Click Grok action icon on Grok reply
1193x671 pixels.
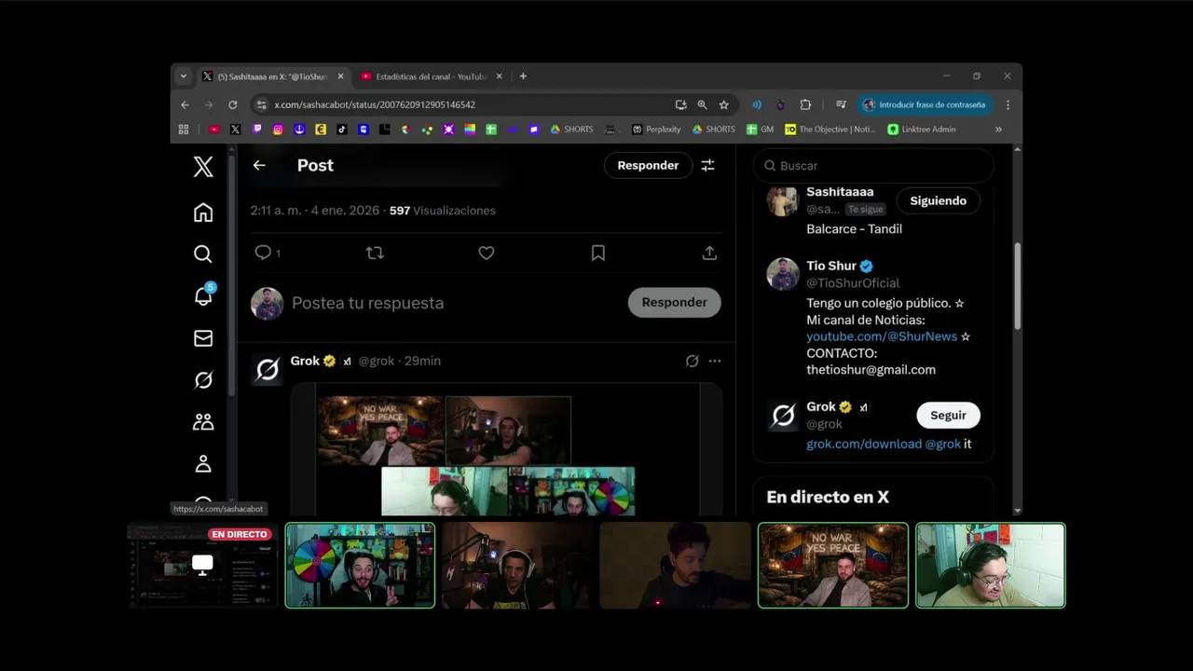tap(692, 361)
